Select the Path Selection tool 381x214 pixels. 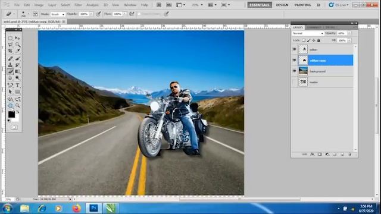pos(10,92)
